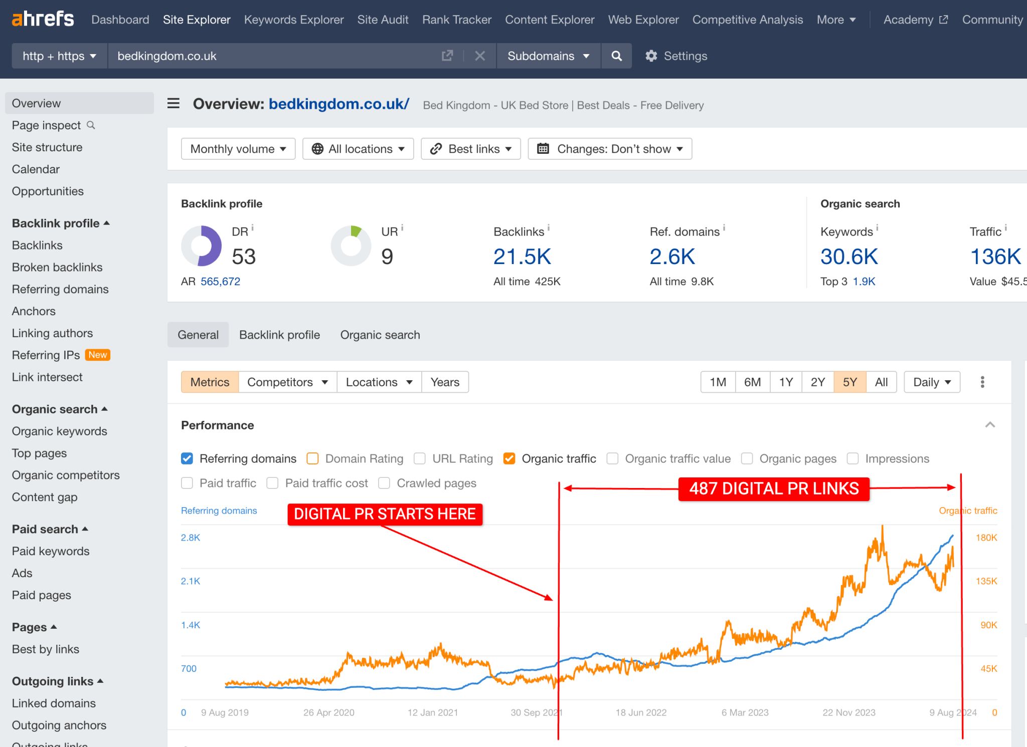Click the Ahrefs logo
The height and width of the screenshot is (747, 1027).
coord(43,19)
